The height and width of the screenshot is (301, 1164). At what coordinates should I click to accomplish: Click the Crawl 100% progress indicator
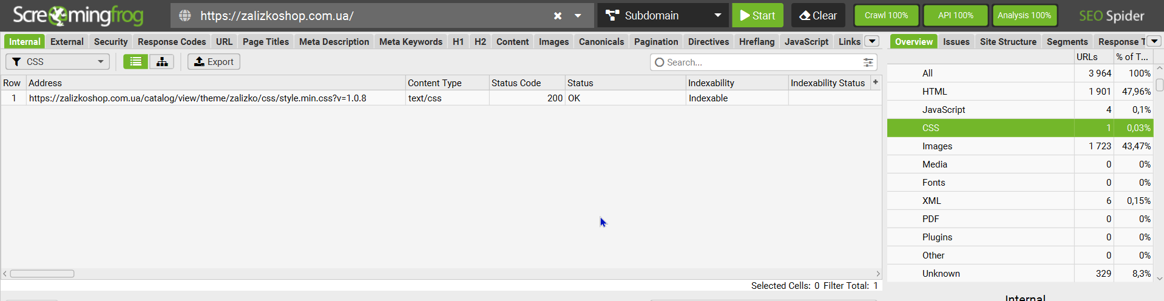tap(886, 15)
